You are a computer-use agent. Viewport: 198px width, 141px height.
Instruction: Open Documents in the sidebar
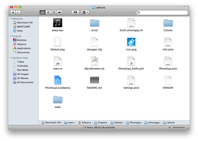[21, 53]
